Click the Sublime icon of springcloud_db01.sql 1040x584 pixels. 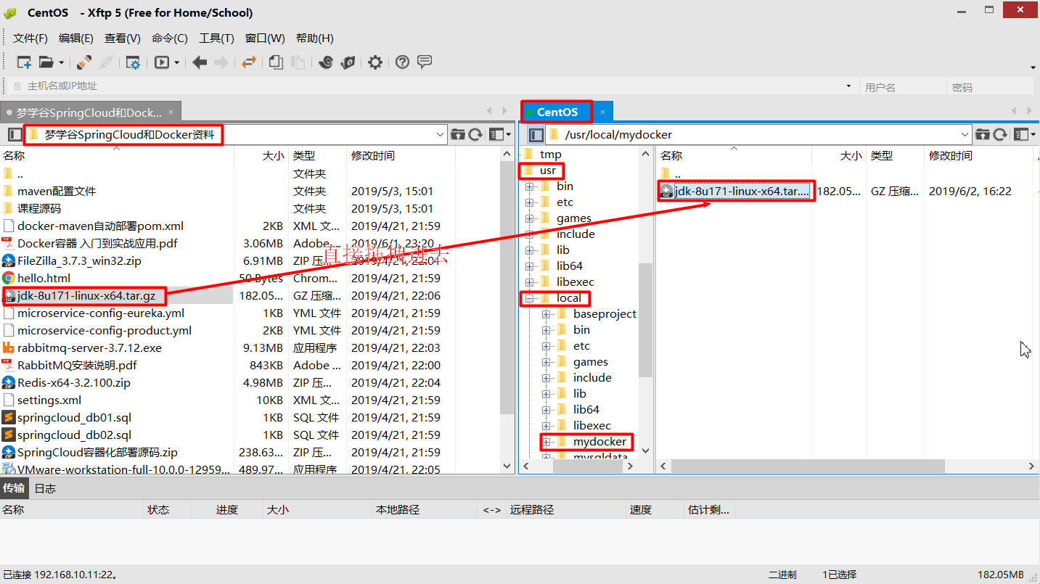tap(9, 417)
